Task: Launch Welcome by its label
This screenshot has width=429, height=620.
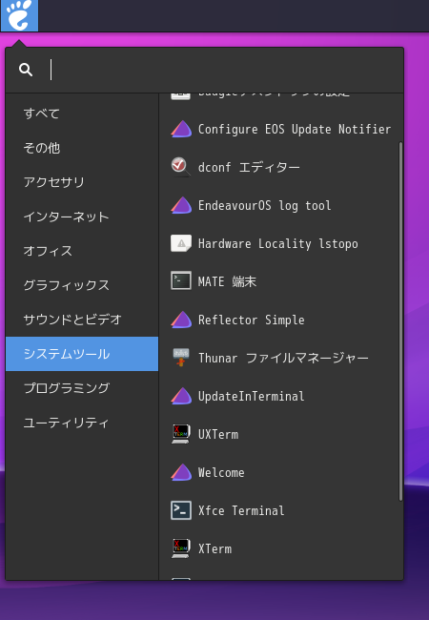Action: pos(221,472)
